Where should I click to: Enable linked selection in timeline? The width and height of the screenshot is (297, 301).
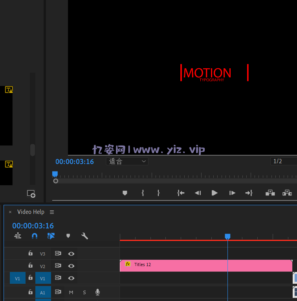coord(51,236)
